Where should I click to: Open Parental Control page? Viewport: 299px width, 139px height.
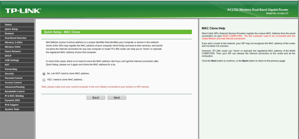17,78
